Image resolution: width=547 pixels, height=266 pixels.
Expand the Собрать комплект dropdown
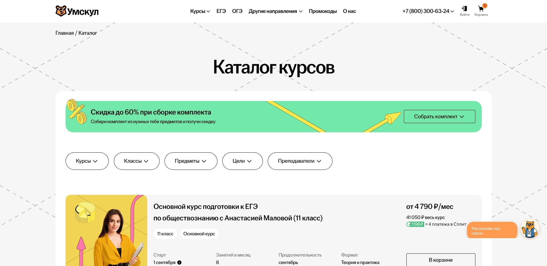click(x=439, y=117)
